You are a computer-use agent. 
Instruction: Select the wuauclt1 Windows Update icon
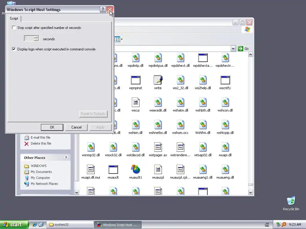tap(136, 169)
